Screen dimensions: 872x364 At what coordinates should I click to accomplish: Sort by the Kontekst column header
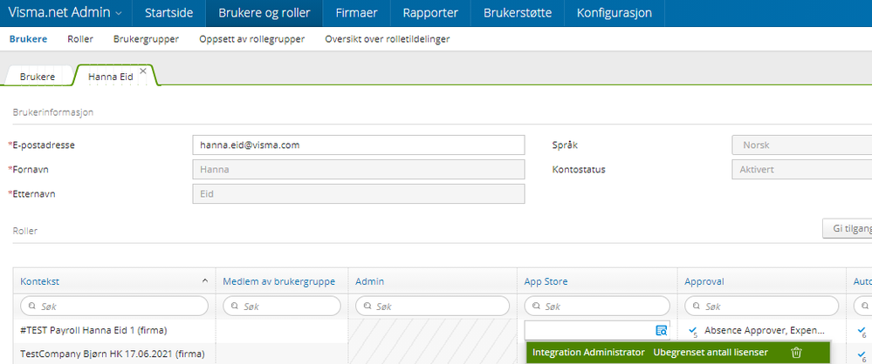click(x=40, y=281)
